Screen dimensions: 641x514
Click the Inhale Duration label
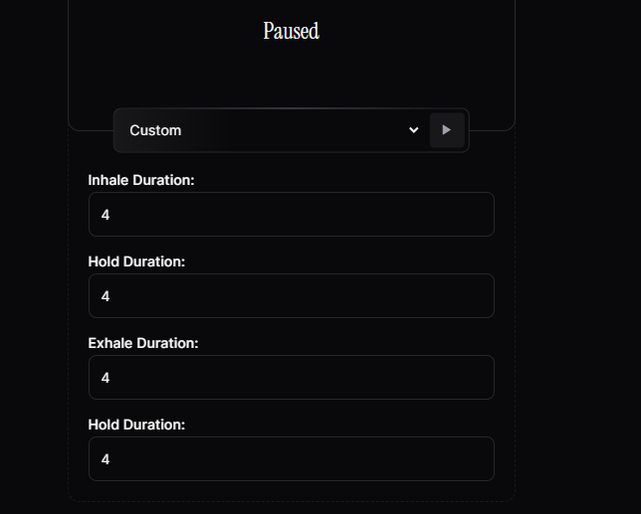pos(141,180)
